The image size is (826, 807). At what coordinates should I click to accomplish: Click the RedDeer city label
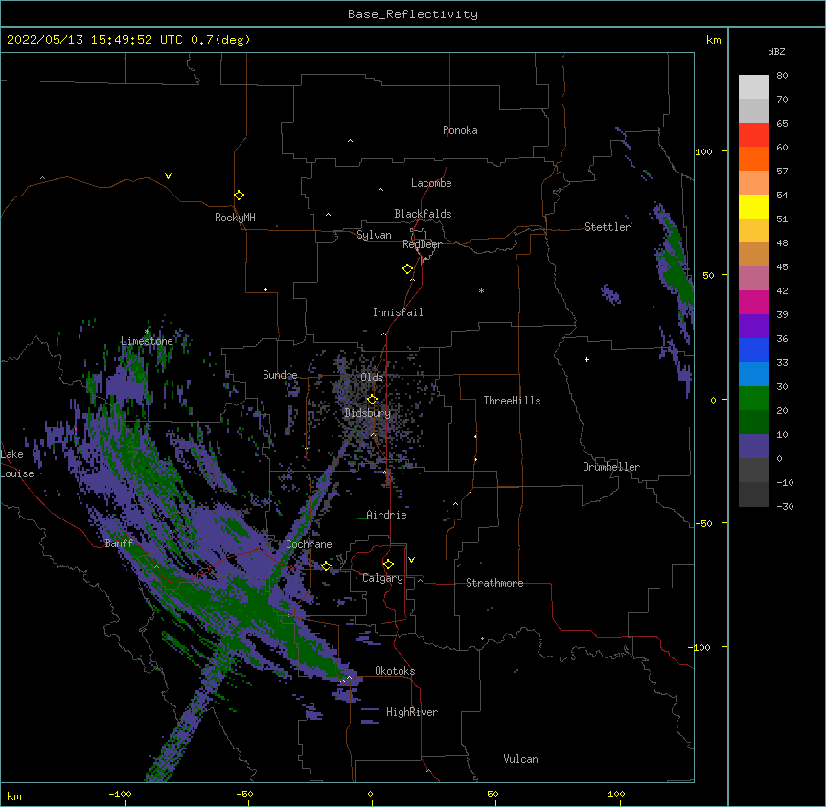[x=422, y=244]
